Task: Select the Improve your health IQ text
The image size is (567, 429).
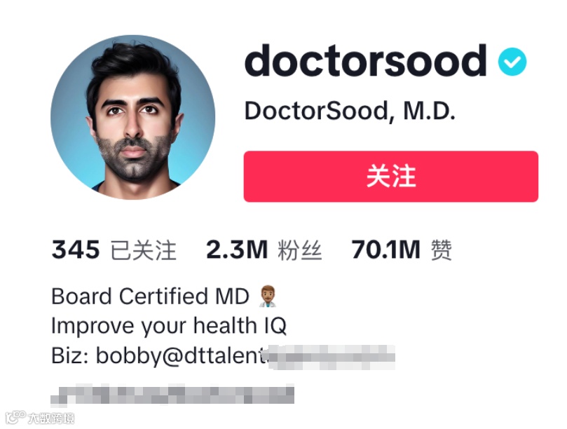Action: [x=169, y=326]
